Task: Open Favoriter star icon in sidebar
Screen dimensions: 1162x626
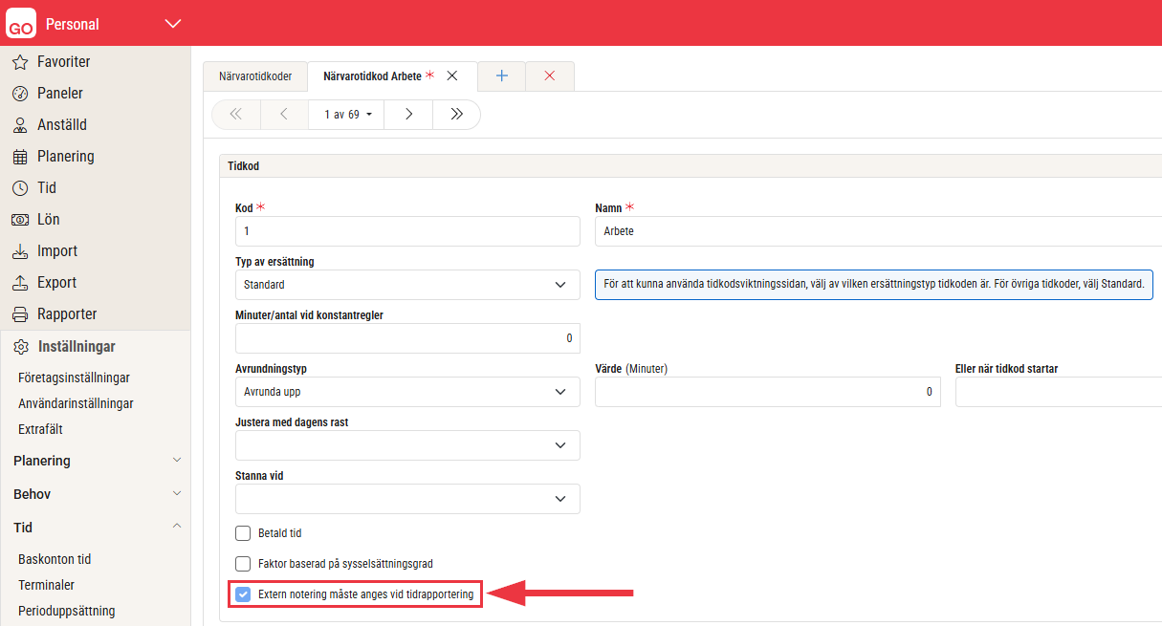Action: pyautogui.click(x=20, y=62)
